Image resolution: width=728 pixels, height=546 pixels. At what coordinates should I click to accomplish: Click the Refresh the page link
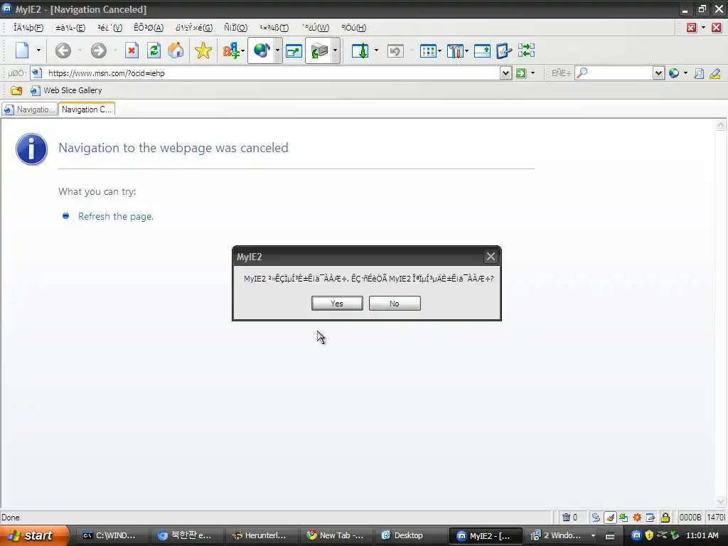pos(116,216)
